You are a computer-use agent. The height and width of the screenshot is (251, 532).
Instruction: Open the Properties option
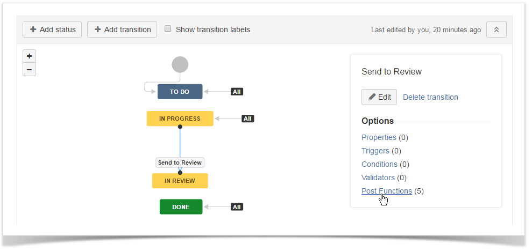pyautogui.click(x=379, y=137)
